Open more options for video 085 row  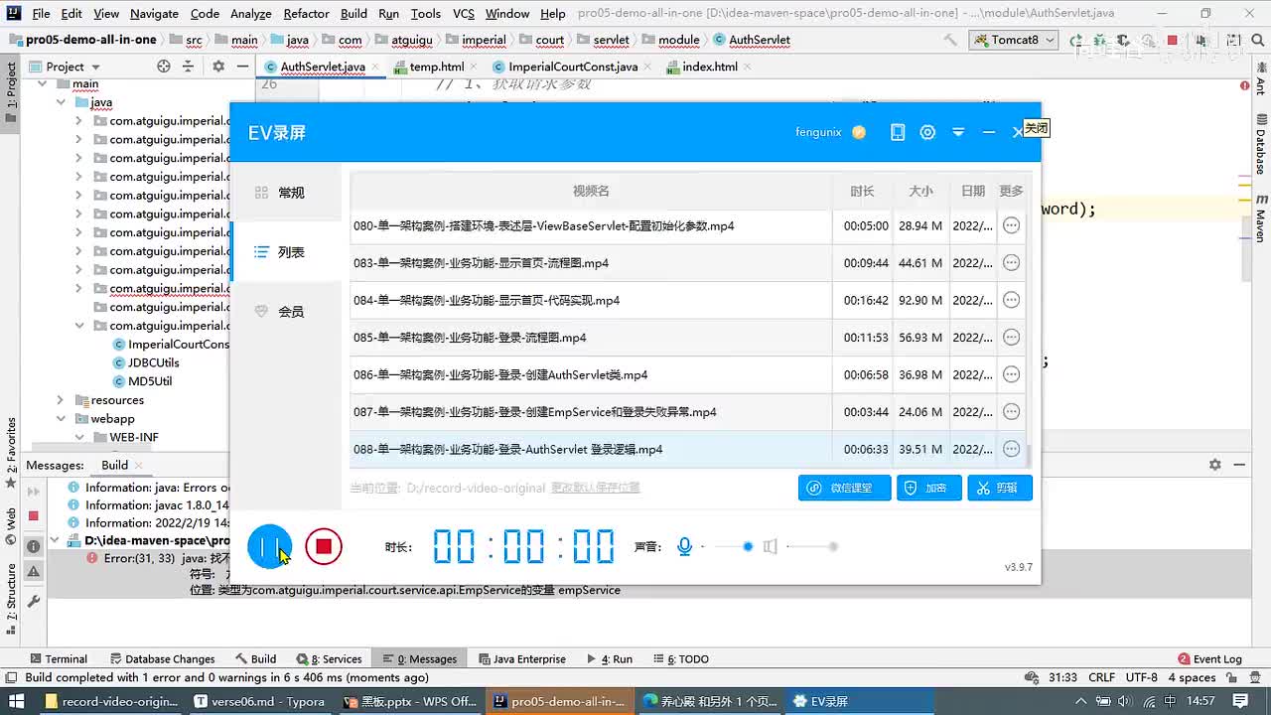(x=1011, y=338)
